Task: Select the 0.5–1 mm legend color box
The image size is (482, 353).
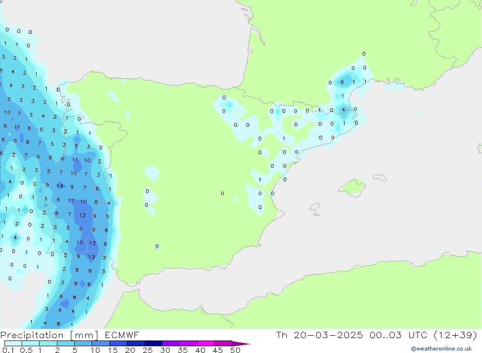Action: tap(31, 343)
